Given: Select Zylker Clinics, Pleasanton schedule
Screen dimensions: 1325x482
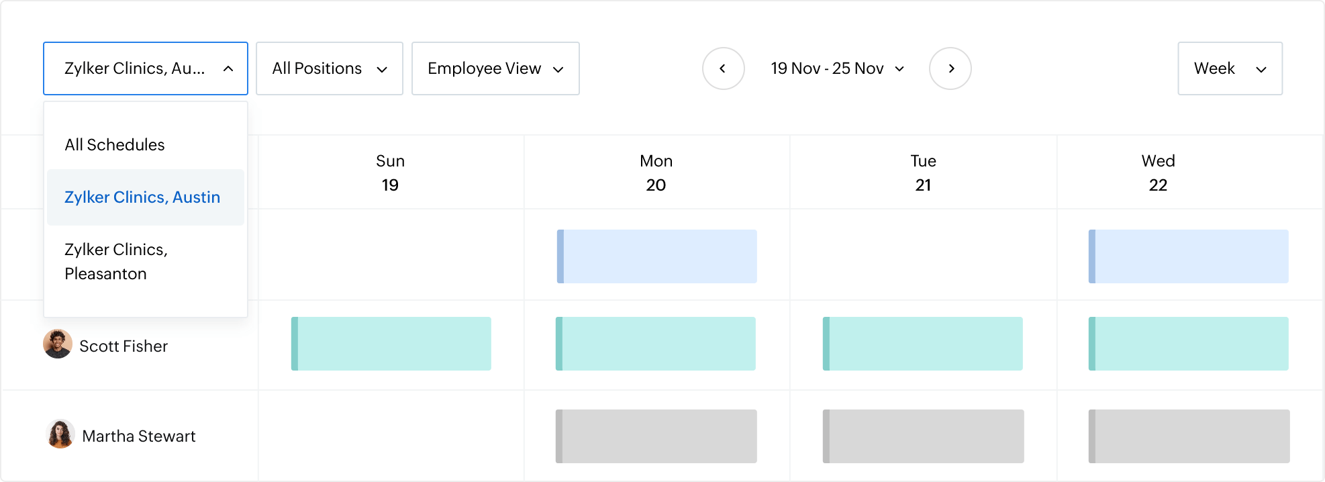Looking at the screenshot, I should click(117, 261).
